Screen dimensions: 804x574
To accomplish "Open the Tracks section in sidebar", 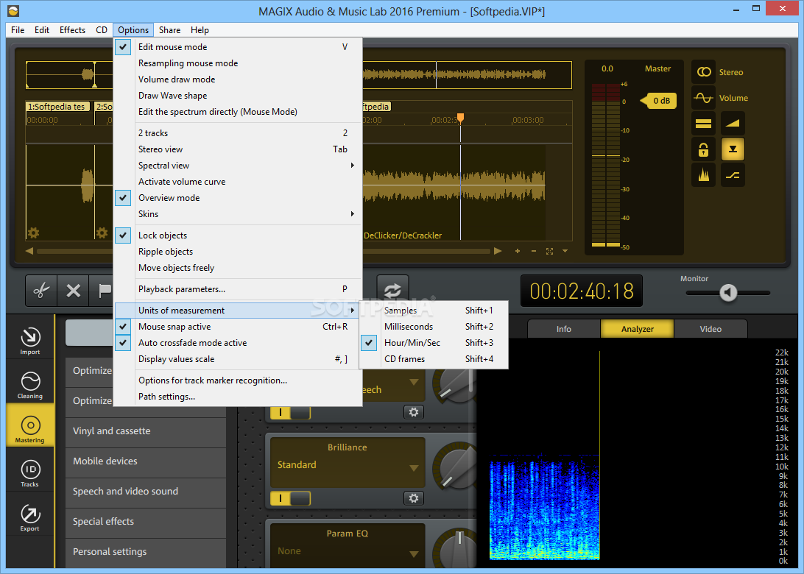I will point(29,472).
